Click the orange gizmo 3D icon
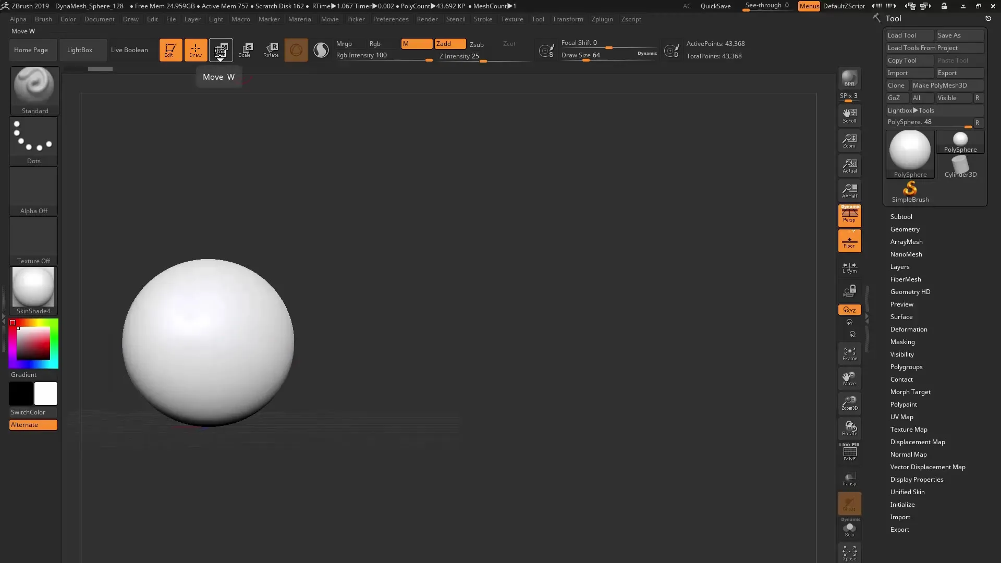 [296, 50]
